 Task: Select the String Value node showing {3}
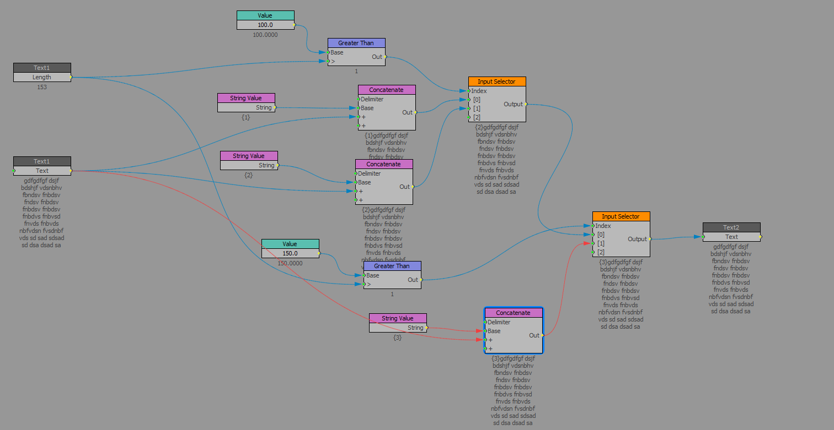tap(398, 318)
